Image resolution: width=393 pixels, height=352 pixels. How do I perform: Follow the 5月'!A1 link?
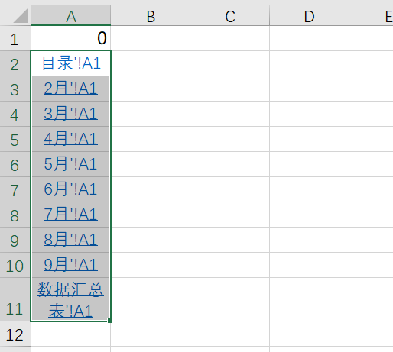coord(70,164)
